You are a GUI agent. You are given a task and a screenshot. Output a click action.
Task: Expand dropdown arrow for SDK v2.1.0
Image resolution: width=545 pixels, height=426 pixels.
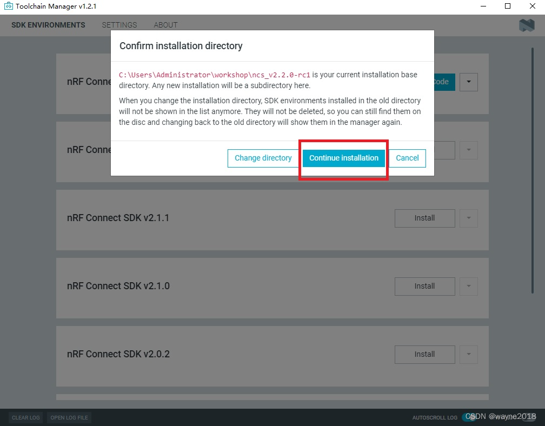pyautogui.click(x=469, y=287)
